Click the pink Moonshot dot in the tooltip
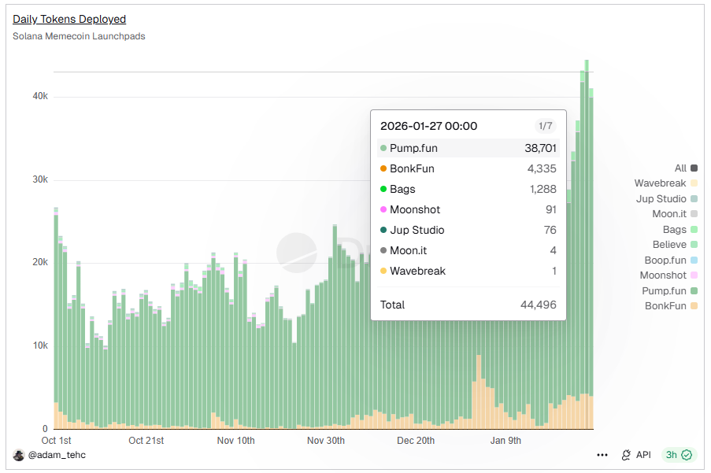The image size is (711, 473). pyautogui.click(x=383, y=209)
